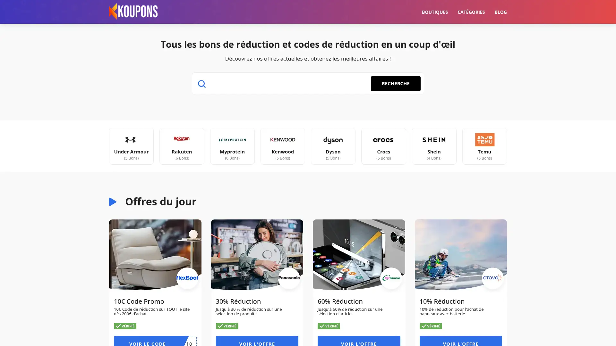Click Voir le code for FlexiSpot

[x=155, y=341]
